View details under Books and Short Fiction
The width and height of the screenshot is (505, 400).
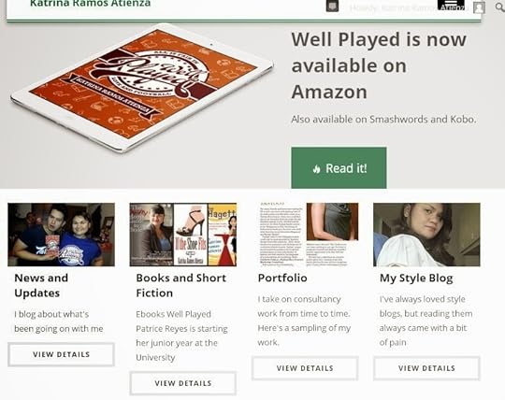183,383
